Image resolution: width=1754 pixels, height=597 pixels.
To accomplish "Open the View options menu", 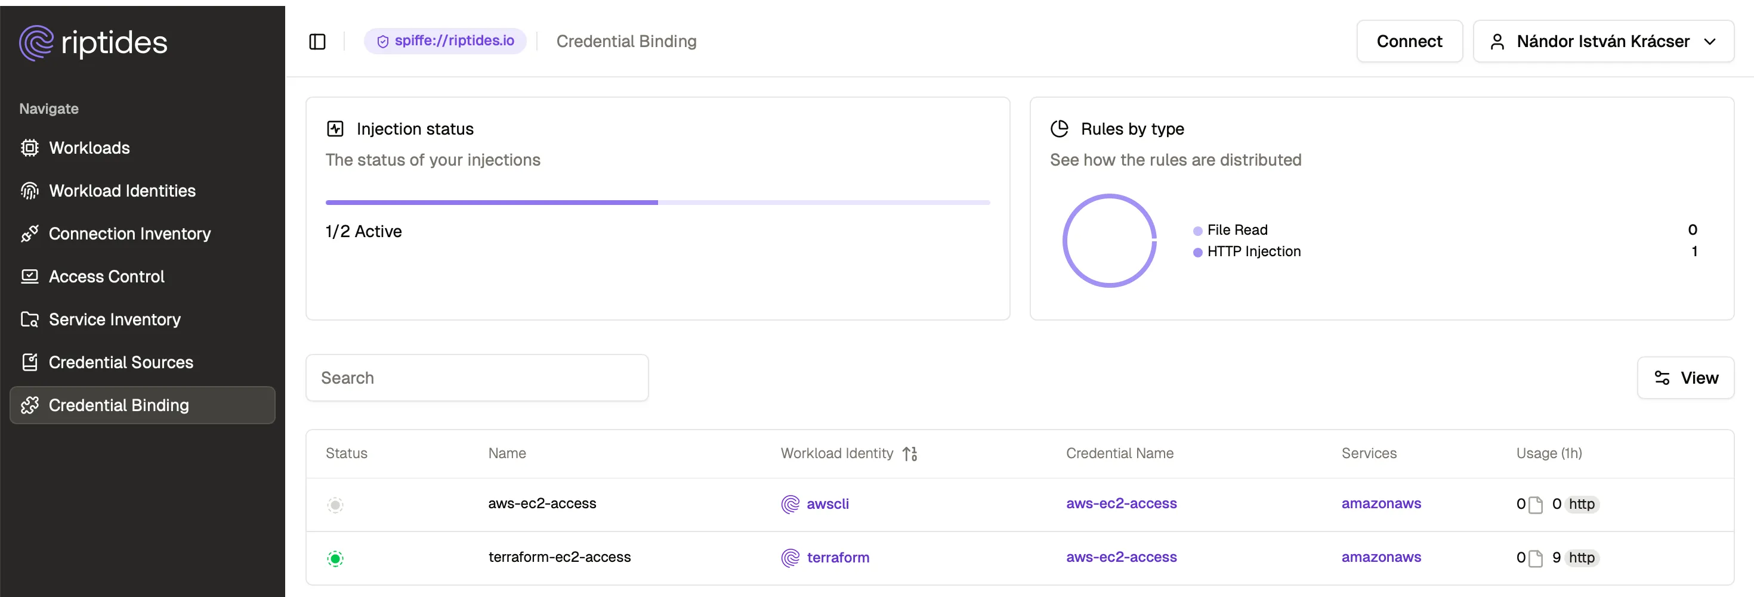I will (1686, 377).
